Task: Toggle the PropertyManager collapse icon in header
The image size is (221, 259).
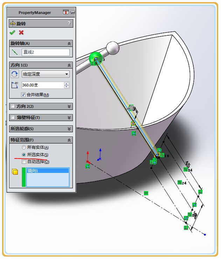Action: coord(66,12)
